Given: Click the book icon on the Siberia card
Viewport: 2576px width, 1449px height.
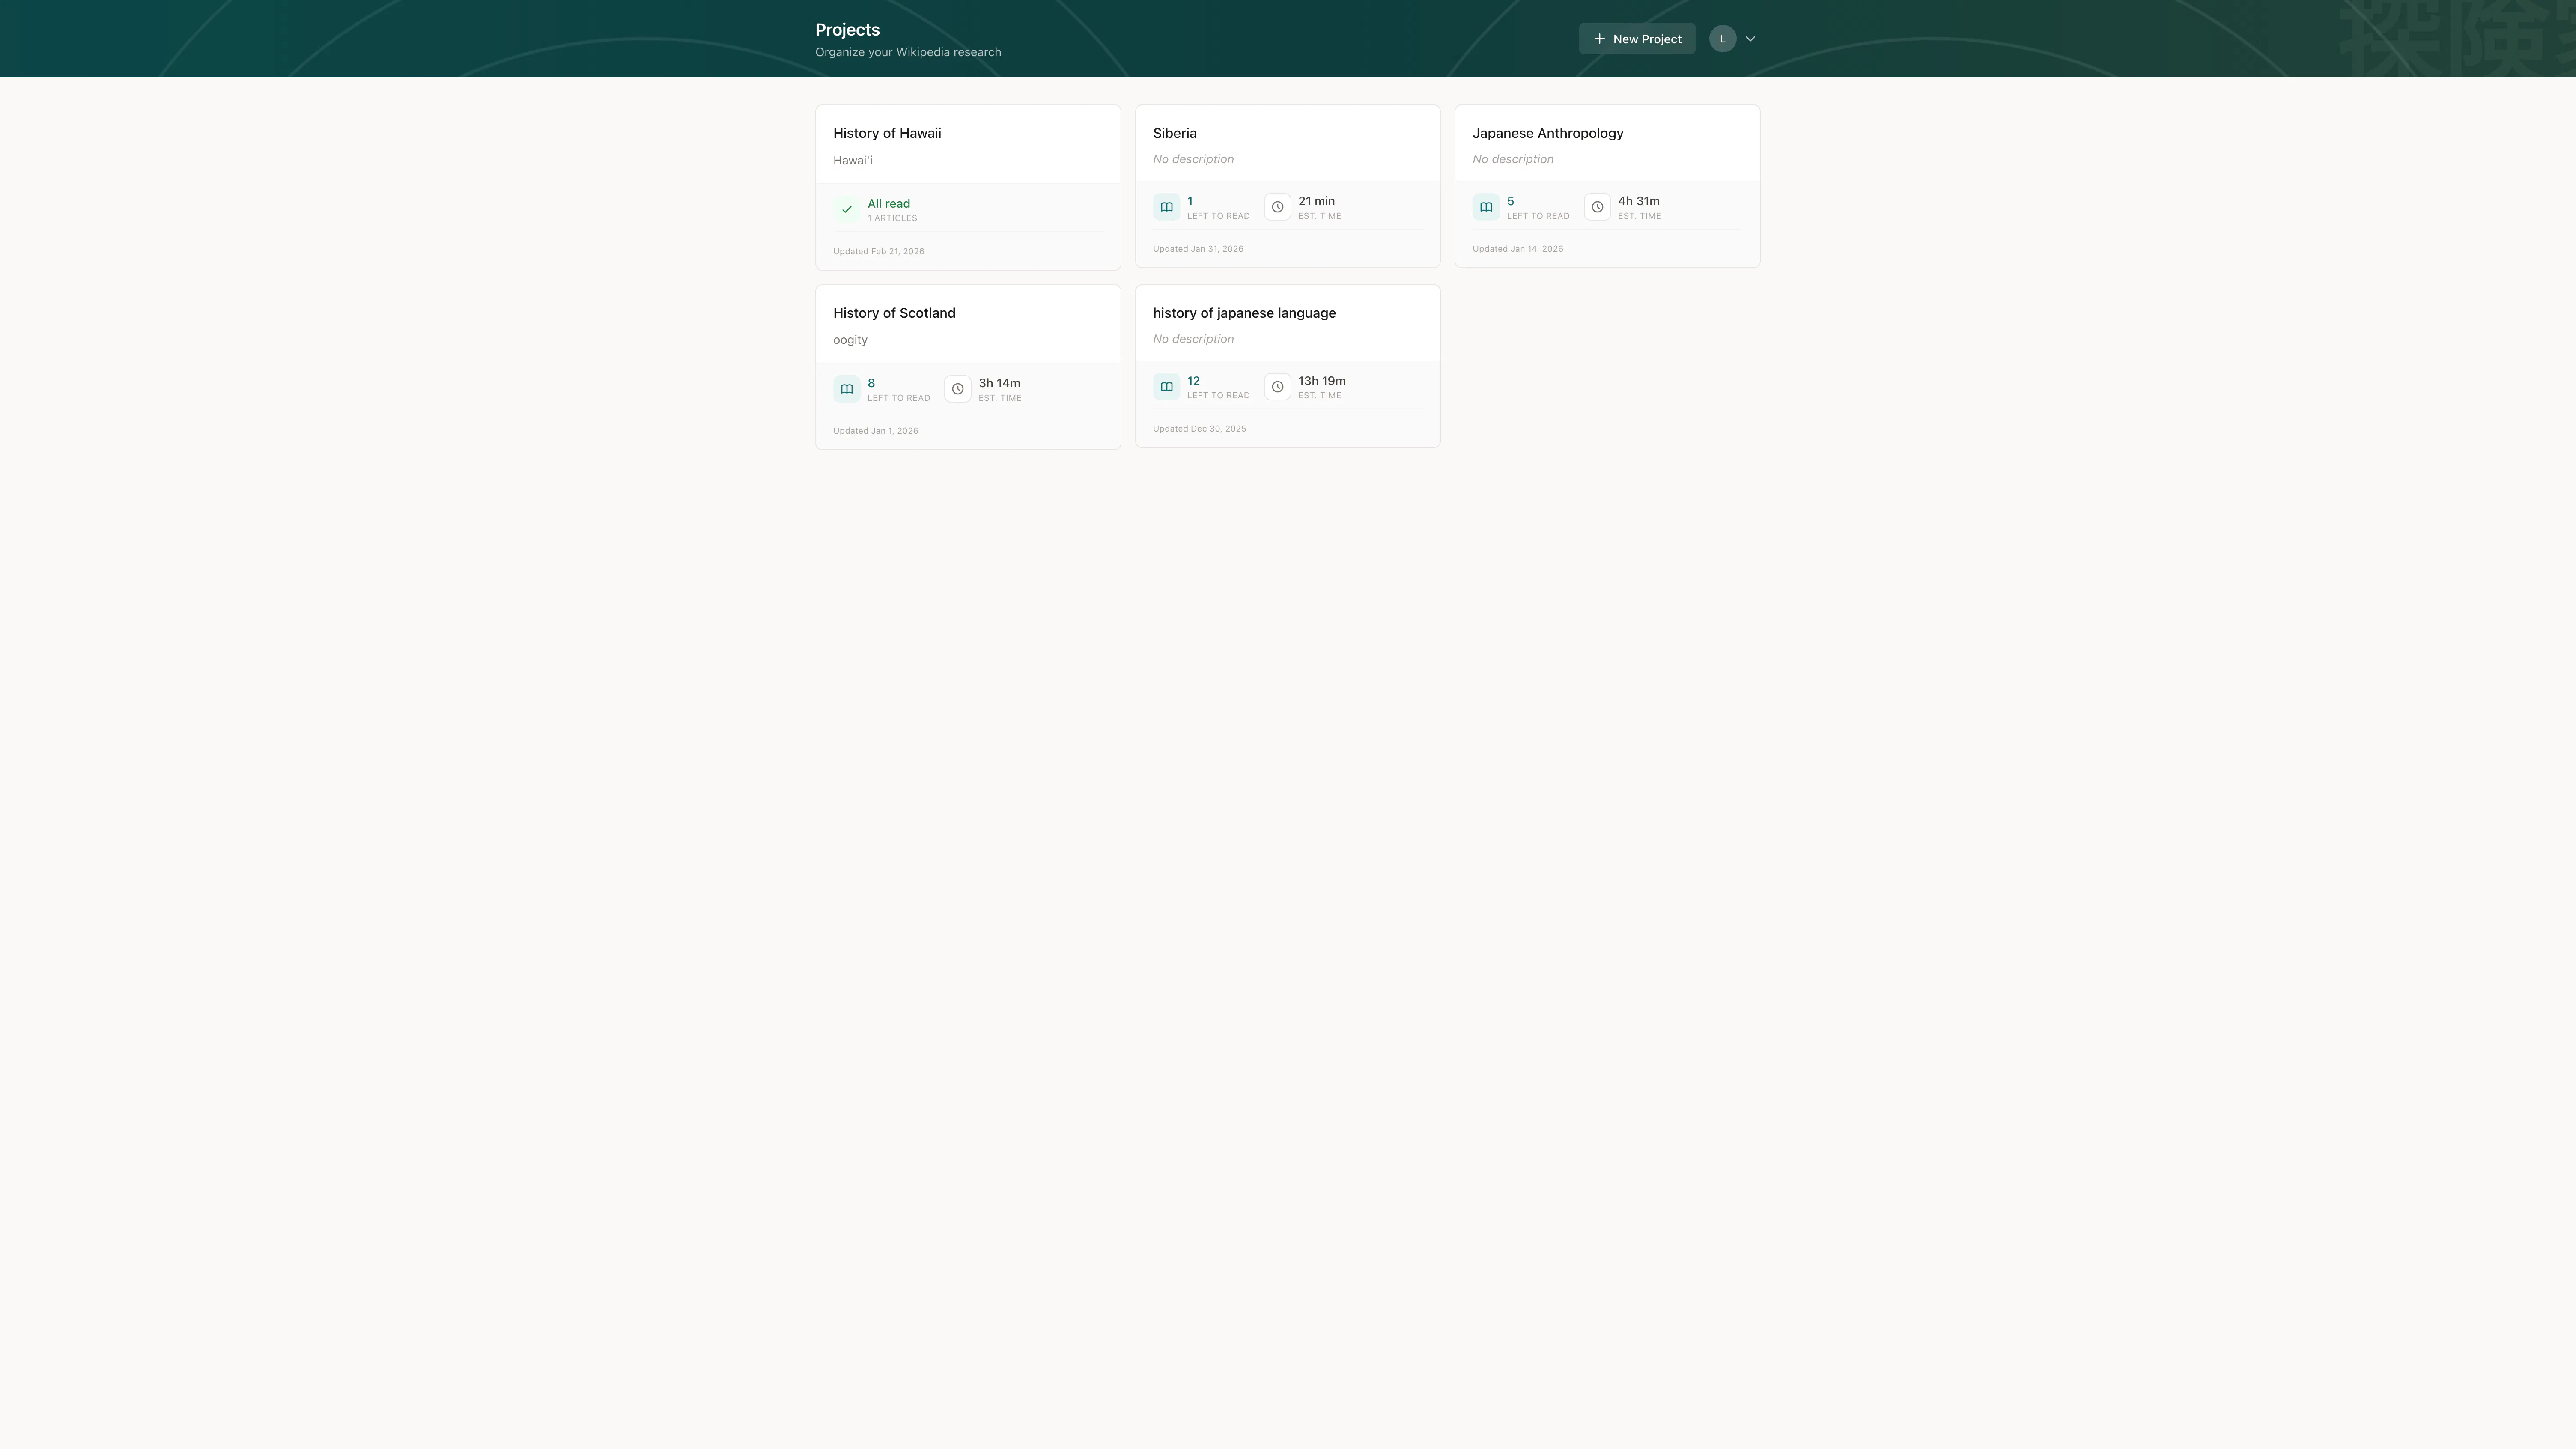Looking at the screenshot, I should click(x=1166, y=207).
